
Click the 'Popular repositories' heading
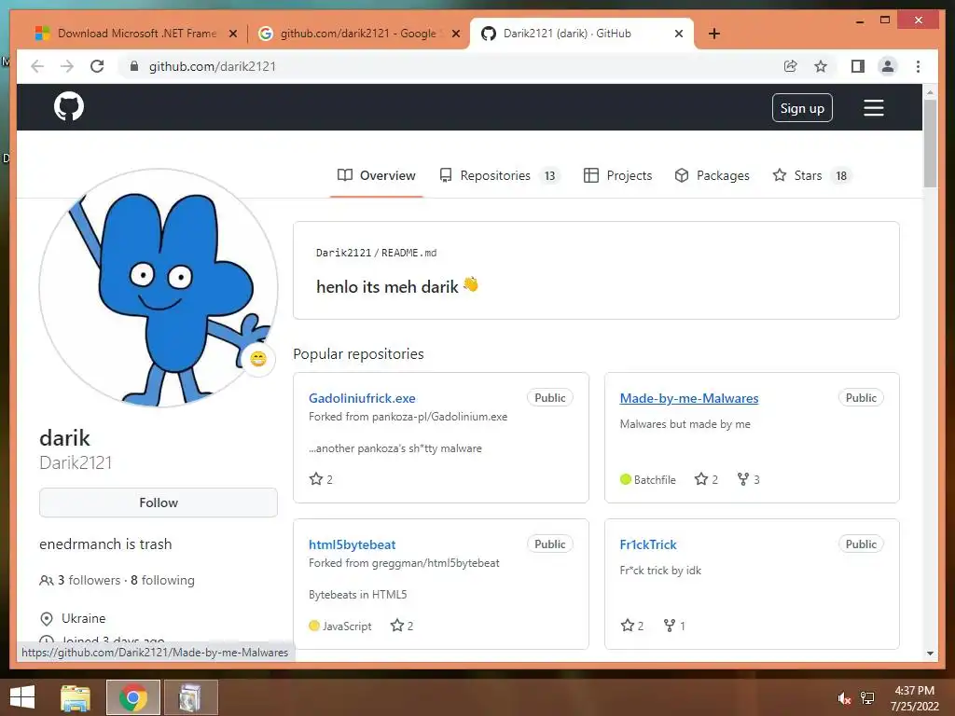tap(358, 353)
